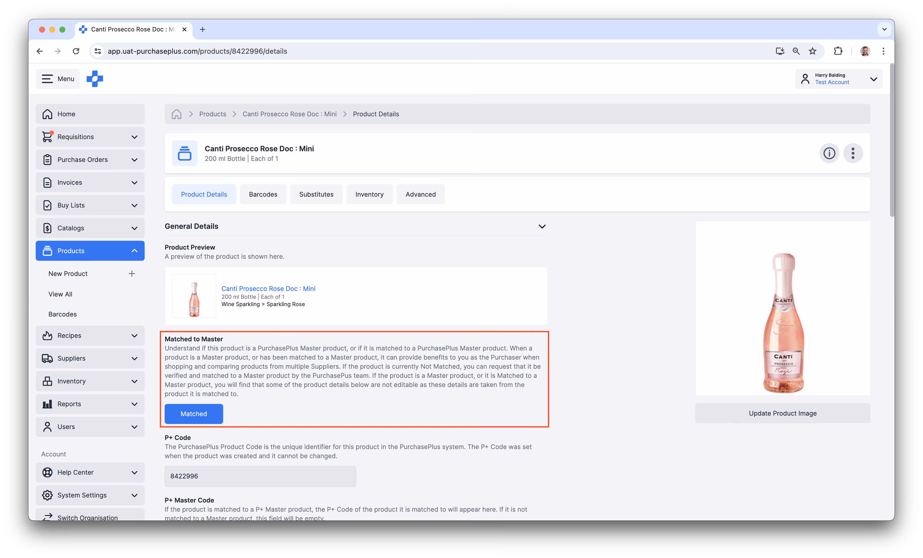Click the small preview bottle thumbnail
923x558 pixels.
tap(194, 296)
